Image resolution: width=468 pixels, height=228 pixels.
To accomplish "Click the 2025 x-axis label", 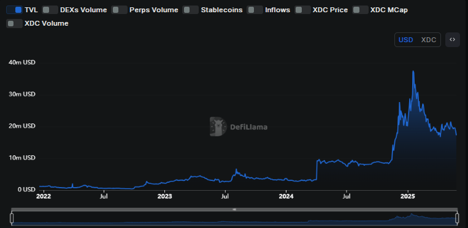I will click(408, 196).
